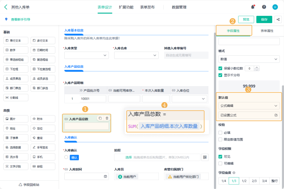Add 多行文本 field widget

click(43, 40)
